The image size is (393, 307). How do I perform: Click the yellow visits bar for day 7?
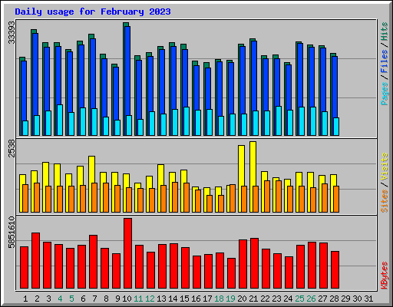(91, 170)
